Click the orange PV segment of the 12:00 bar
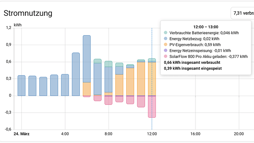 (x=152, y=79)
